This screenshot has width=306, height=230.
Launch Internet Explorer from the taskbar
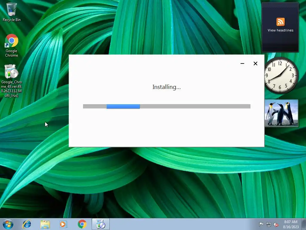click(x=27, y=224)
